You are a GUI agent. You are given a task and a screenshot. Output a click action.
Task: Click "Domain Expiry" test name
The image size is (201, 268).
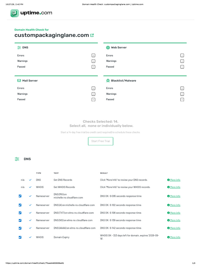point(62,237)
